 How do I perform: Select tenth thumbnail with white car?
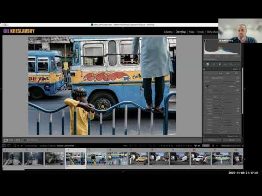click(x=201, y=158)
